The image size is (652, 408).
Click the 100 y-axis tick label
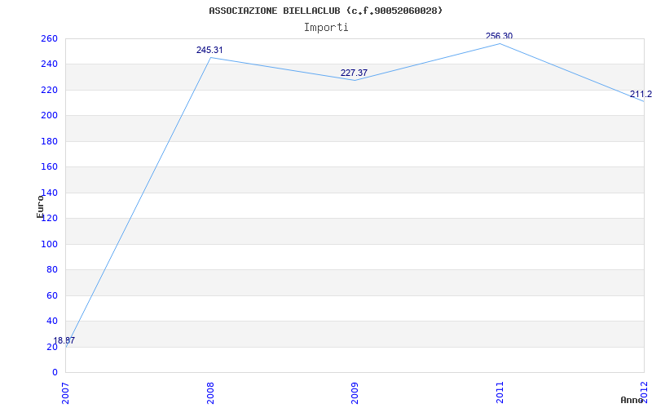click(49, 244)
